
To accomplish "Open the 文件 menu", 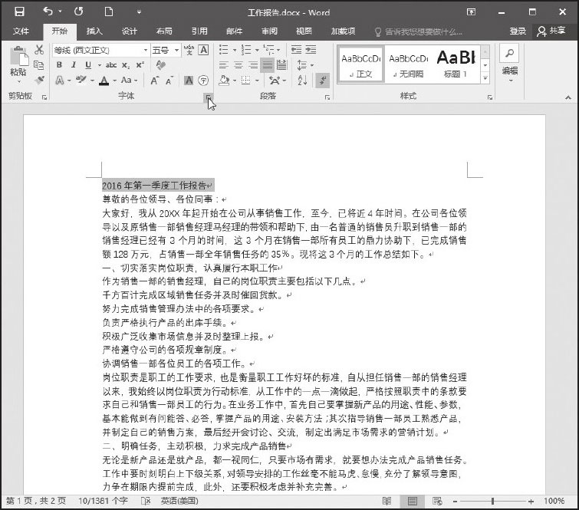I will click(21, 31).
